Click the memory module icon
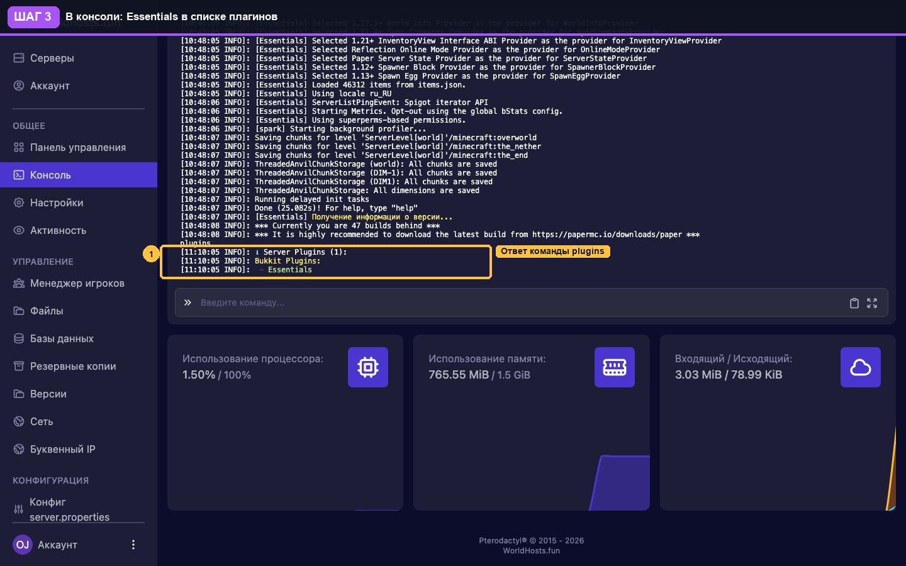 (615, 367)
